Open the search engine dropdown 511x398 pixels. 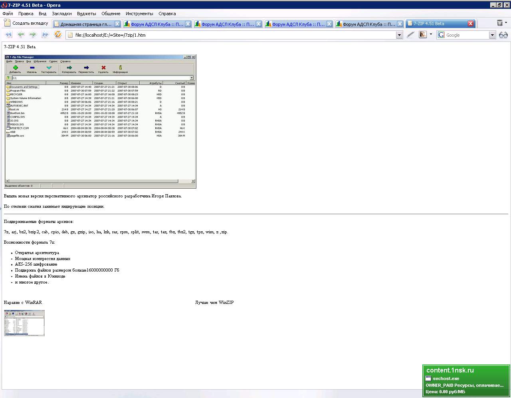[492, 35]
